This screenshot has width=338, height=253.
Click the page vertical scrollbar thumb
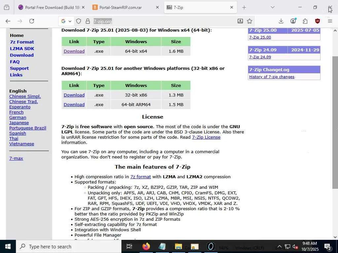coord(335,123)
